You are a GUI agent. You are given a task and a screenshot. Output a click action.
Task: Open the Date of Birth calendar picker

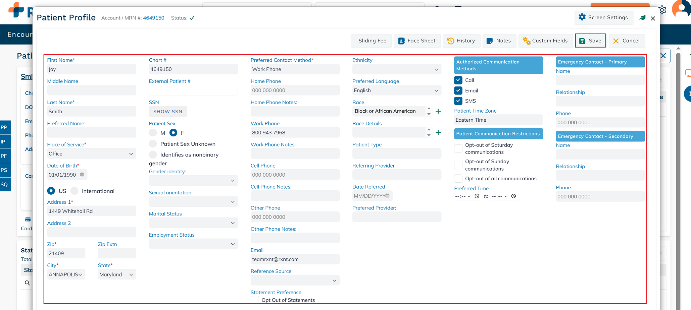82,175
